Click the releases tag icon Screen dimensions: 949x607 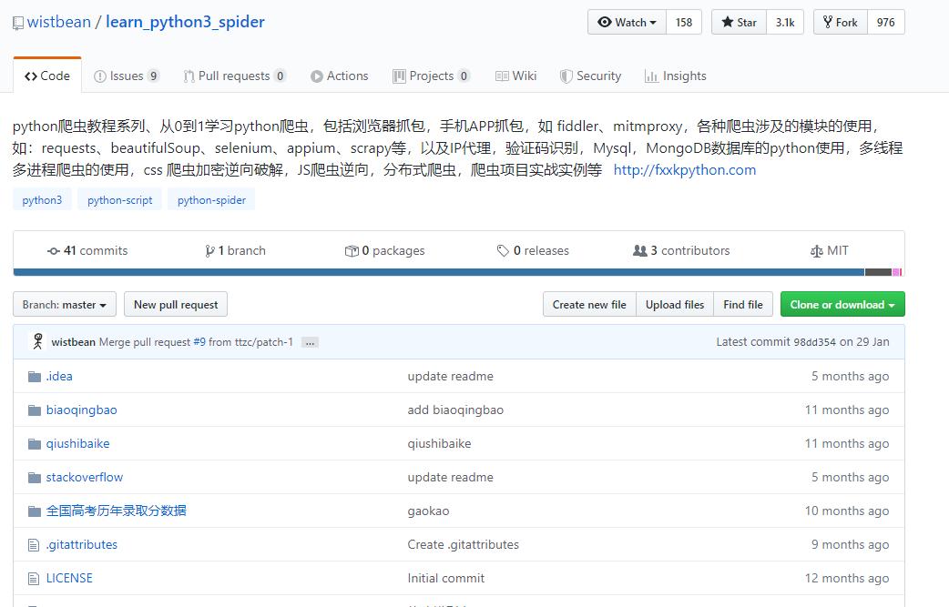502,250
